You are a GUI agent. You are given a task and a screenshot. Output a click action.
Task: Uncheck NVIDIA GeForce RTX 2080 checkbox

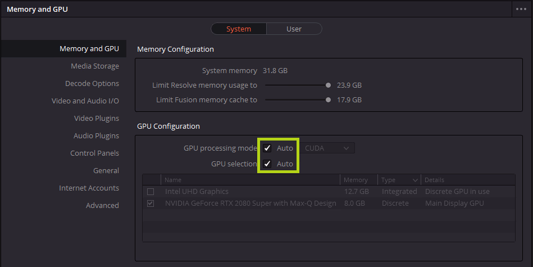tap(151, 203)
